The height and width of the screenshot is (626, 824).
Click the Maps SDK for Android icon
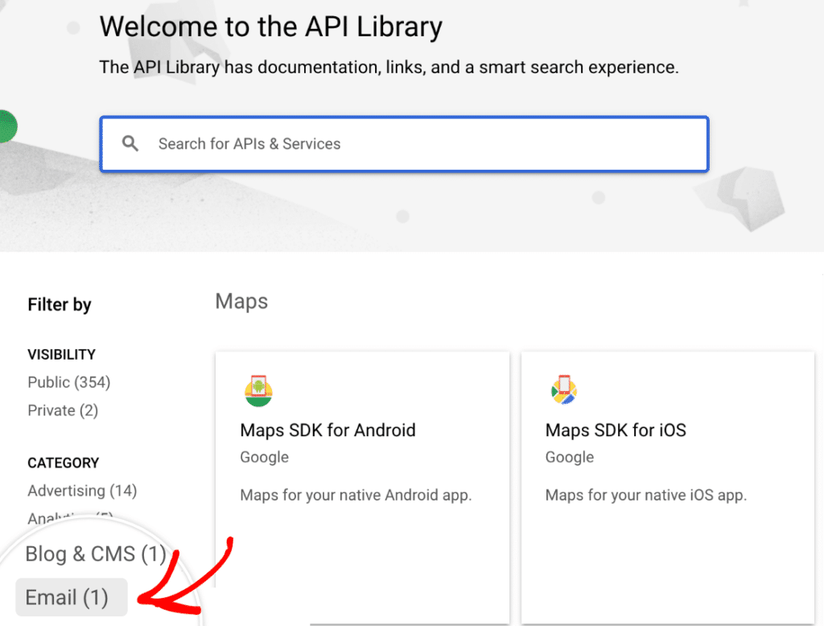click(x=258, y=390)
